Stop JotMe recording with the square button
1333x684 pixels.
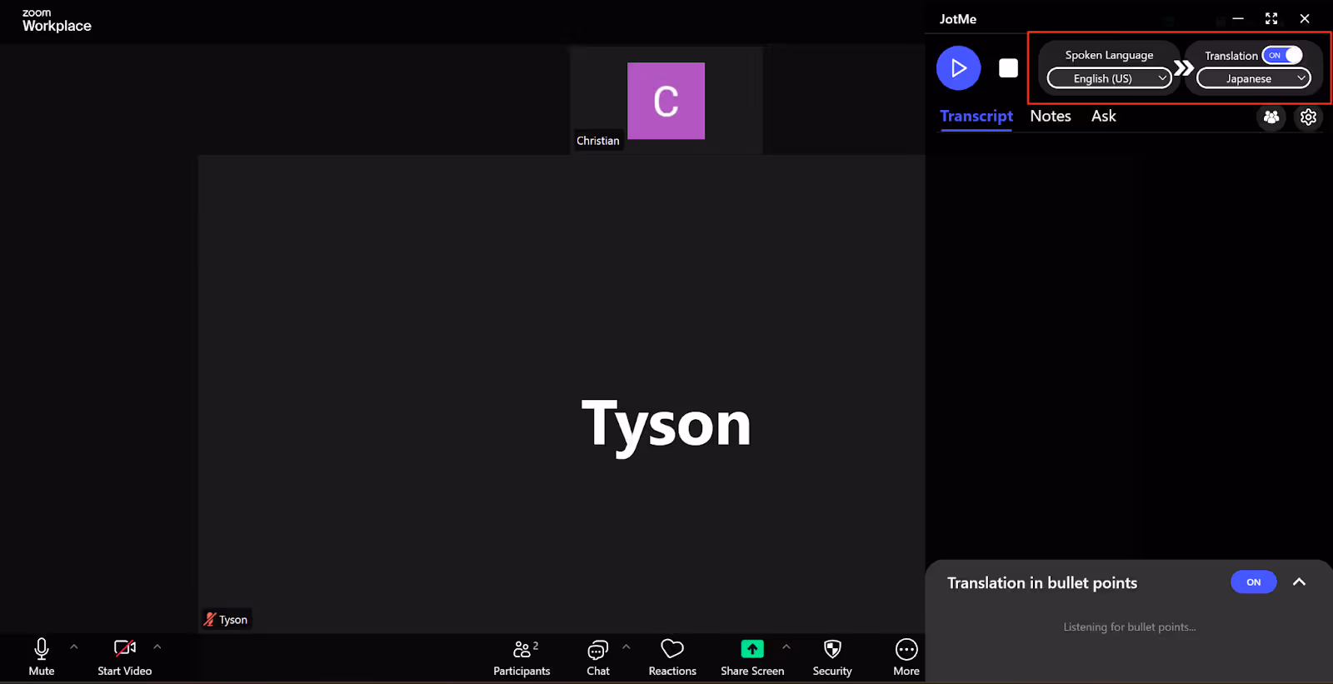(x=1008, y=67)
